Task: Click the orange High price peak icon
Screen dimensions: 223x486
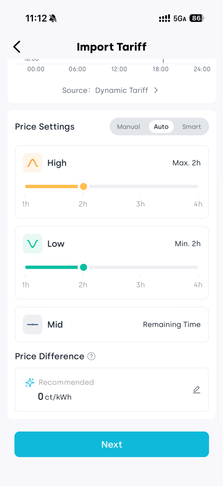Action: click(33, 163)
